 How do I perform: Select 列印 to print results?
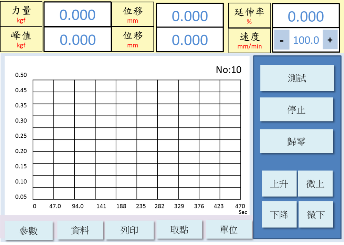coord(129,230)
